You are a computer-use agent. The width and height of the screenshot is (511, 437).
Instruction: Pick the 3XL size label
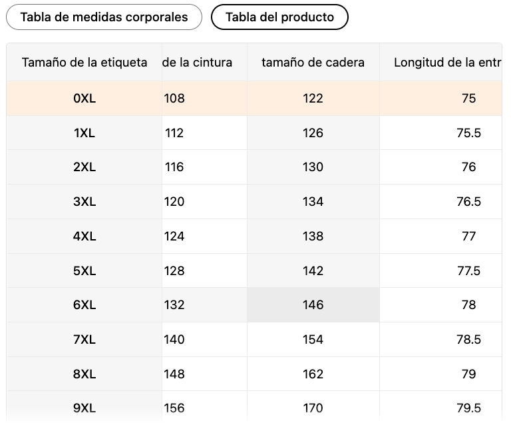85,202
